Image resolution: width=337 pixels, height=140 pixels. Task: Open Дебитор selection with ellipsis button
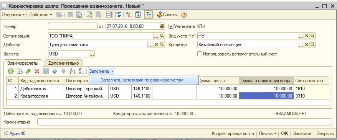[151, 44]
